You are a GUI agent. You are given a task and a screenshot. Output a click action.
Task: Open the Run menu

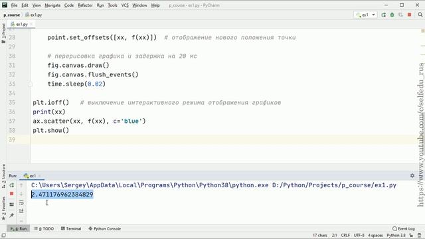pyautogui.click(x=100, y=5)
